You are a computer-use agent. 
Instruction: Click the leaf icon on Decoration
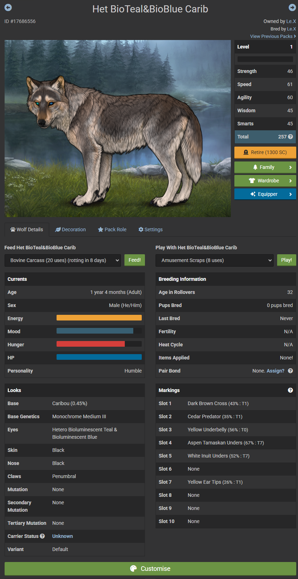pos(58,229)
